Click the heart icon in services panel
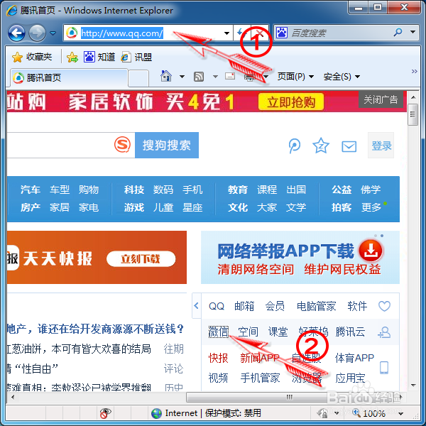426x426 pixels. pos(384,306)
